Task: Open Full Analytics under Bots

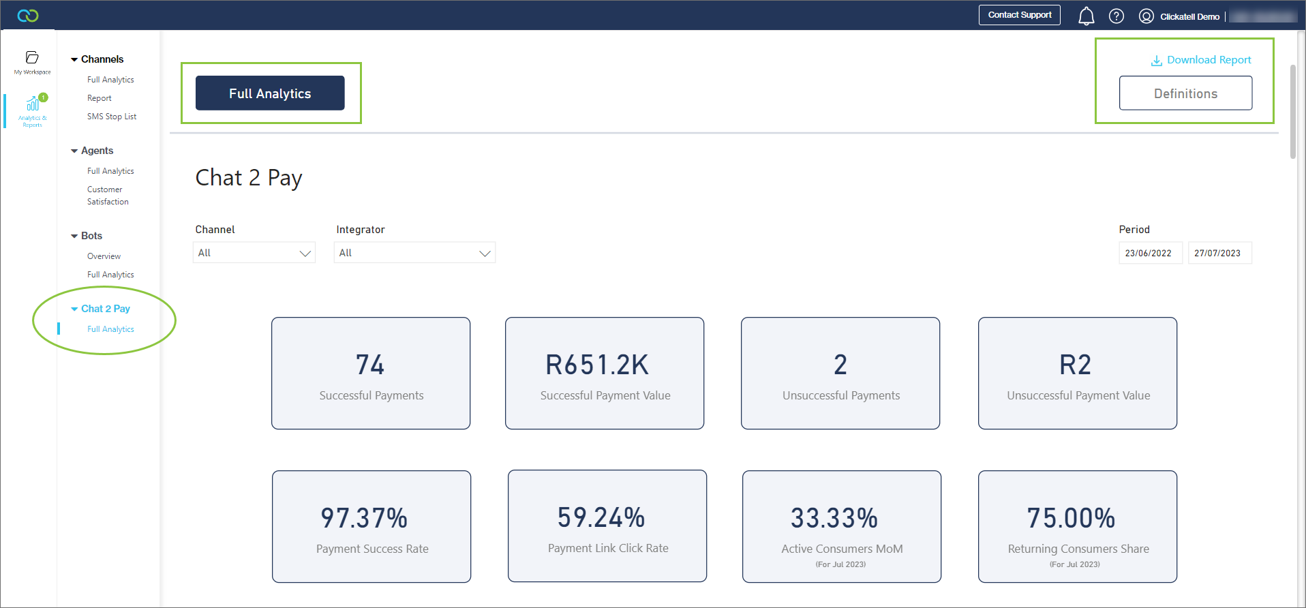Action: click(110, 275)
